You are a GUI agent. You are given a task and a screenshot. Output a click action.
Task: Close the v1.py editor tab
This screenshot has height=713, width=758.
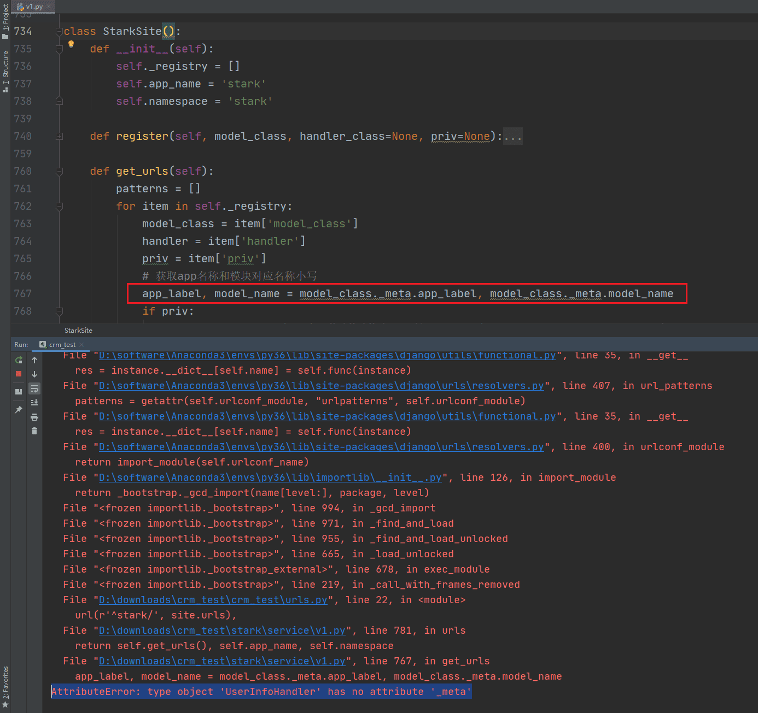pos(49,7)
